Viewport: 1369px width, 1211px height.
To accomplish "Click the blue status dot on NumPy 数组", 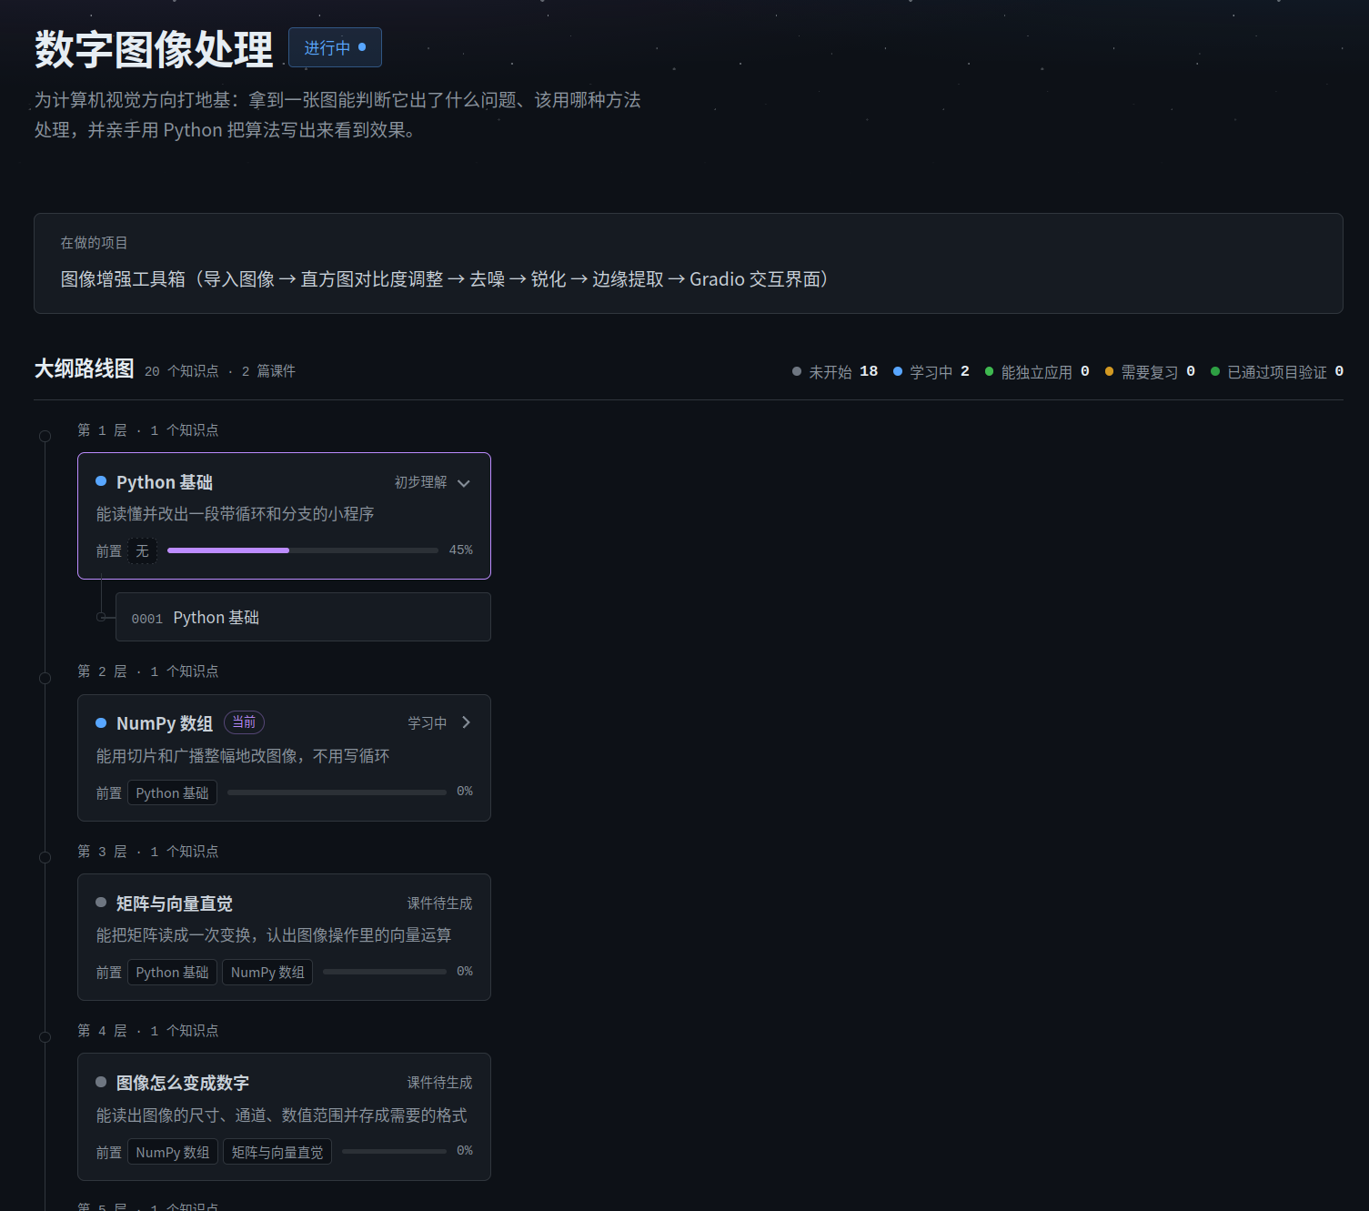I will point(101,722).
